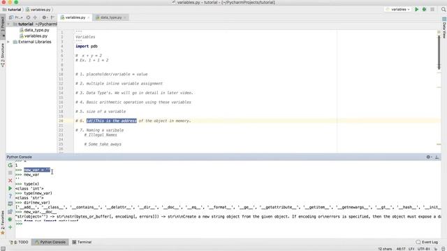Execute current statement in console

click(10, 188)
